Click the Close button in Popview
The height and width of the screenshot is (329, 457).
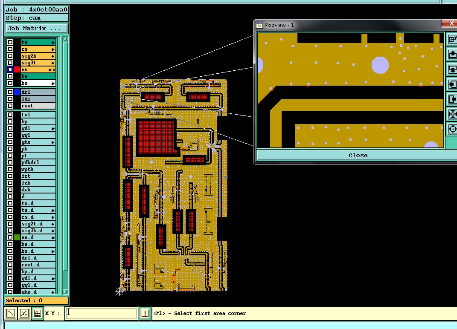(358, 155)
